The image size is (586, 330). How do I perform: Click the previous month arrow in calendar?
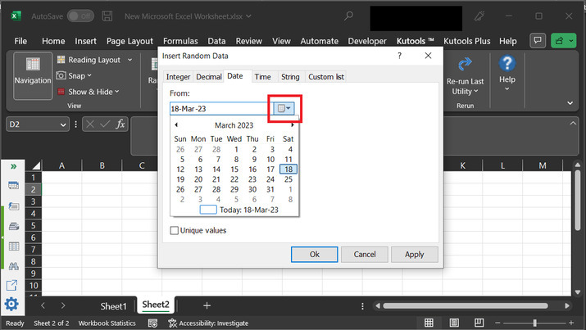pyautogui.click(x=176, y=125)
